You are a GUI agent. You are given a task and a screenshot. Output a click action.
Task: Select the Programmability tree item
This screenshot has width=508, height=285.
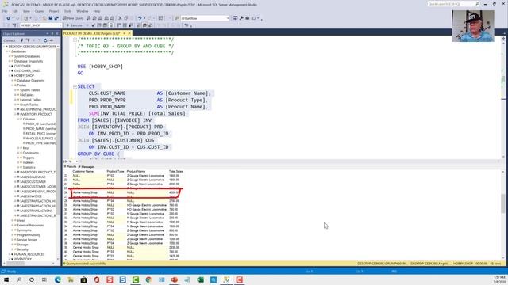(29, 235)
